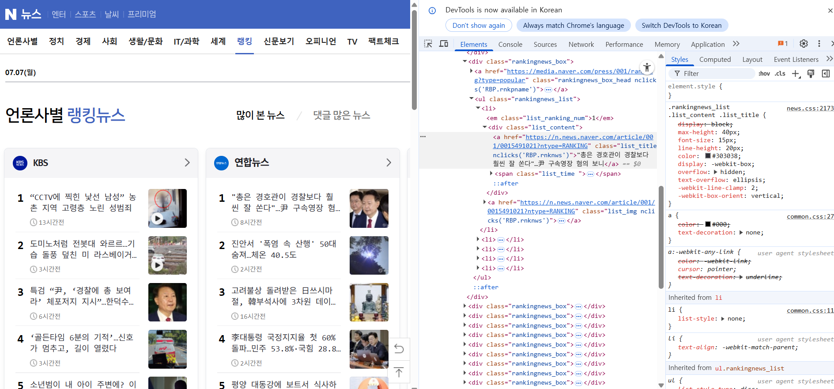
Task: Open thumbnail of 연합뉴스 rank 3 article
Action: pos(369,302)
